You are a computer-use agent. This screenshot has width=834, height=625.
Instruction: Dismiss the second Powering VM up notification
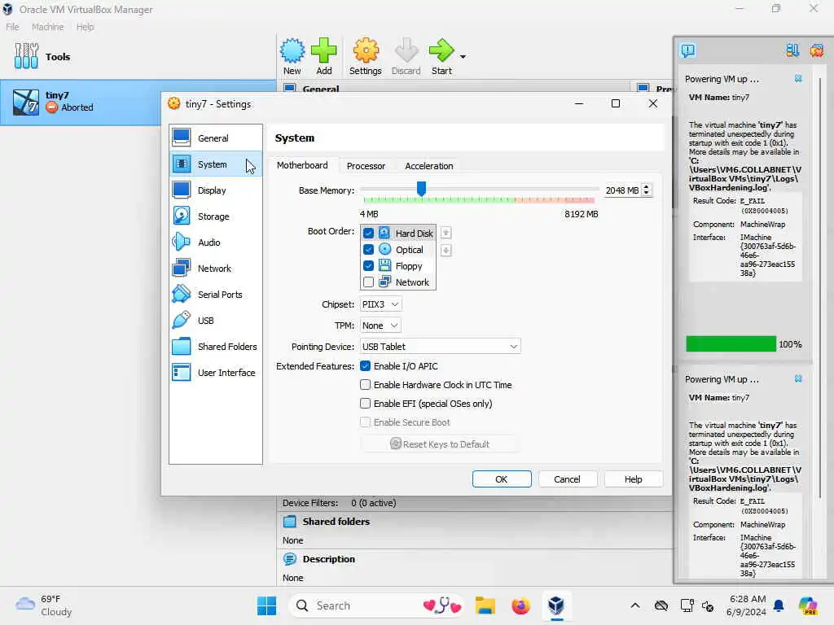(x=798, y=379)
